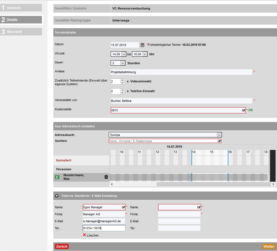Click the 16 hour timeline marker

pyautogui.click(x=230, y=152)
